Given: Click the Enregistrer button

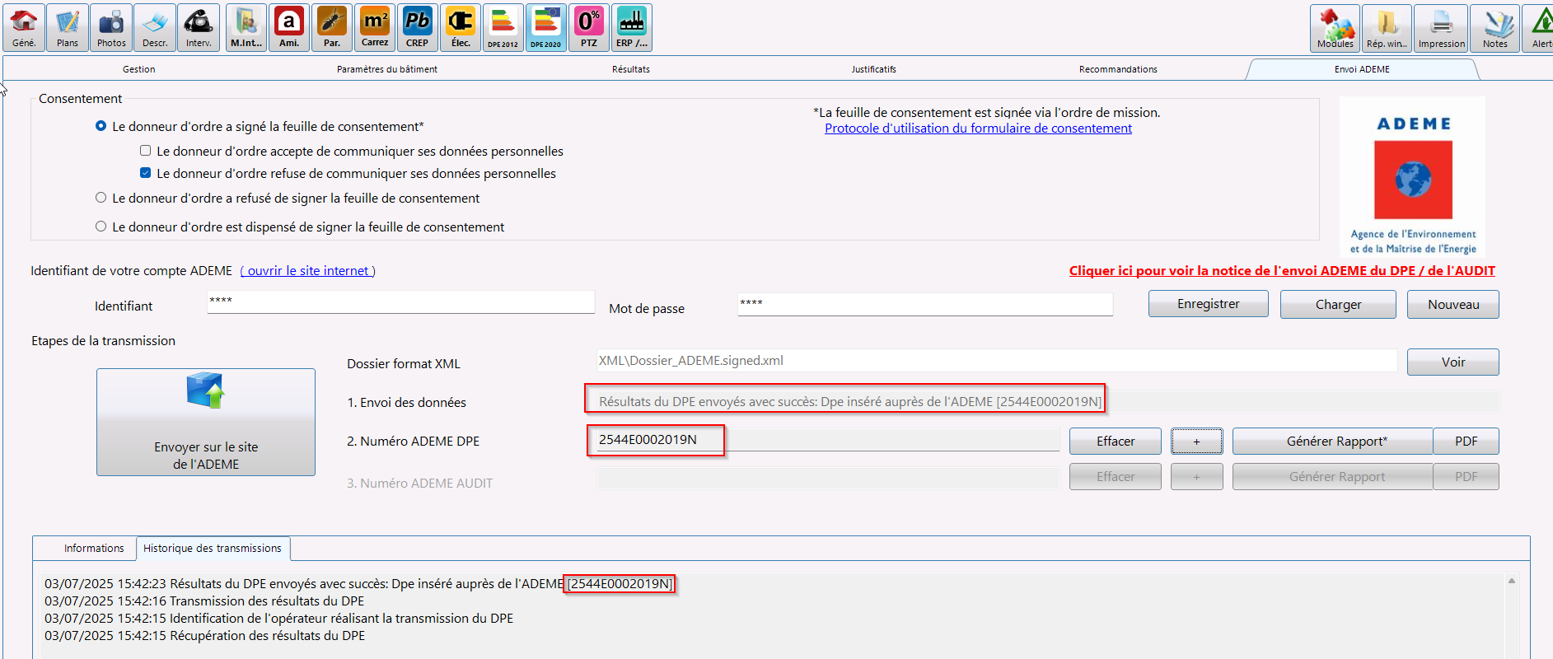Looking at the screenshot, I should pyautogui.click(x=1208, y=304).
